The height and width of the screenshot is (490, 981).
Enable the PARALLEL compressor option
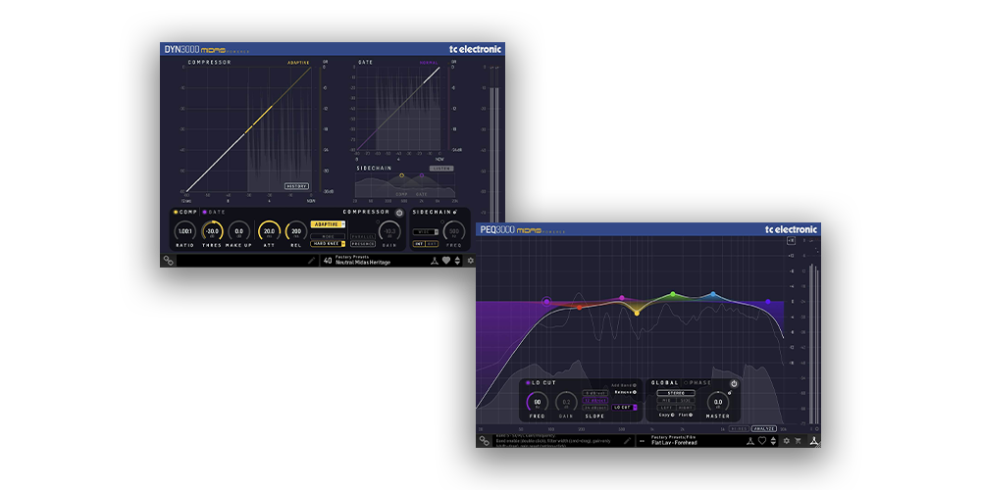362,236
